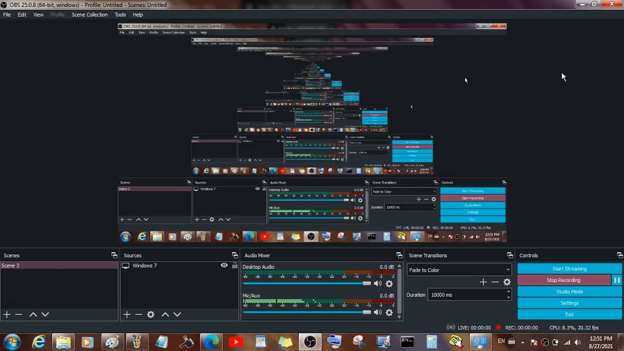The height and width of the screenshot is (351, 624).
Task: Open the Fade to Color transition dropdown
Action: (x=459, y=270)
